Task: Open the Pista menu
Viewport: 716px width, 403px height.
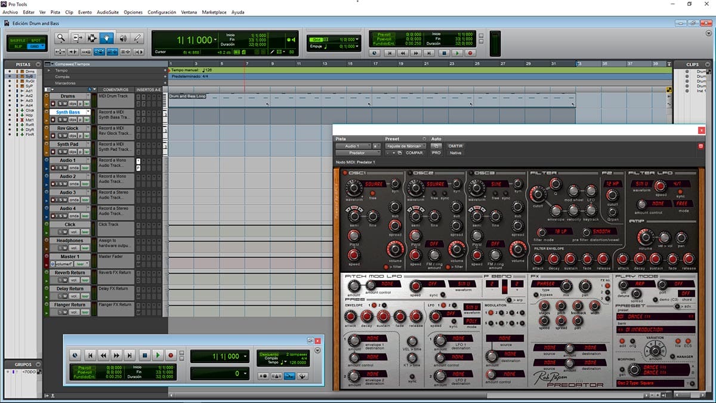Action: [55, 12]
